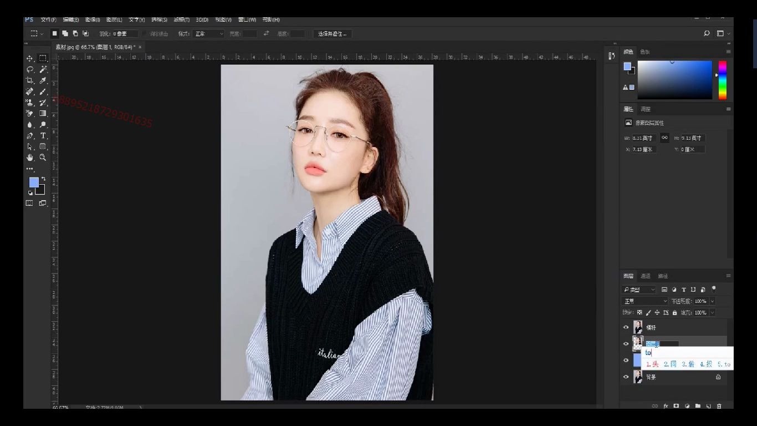Select the Hand tool

[x=29, y=158]
